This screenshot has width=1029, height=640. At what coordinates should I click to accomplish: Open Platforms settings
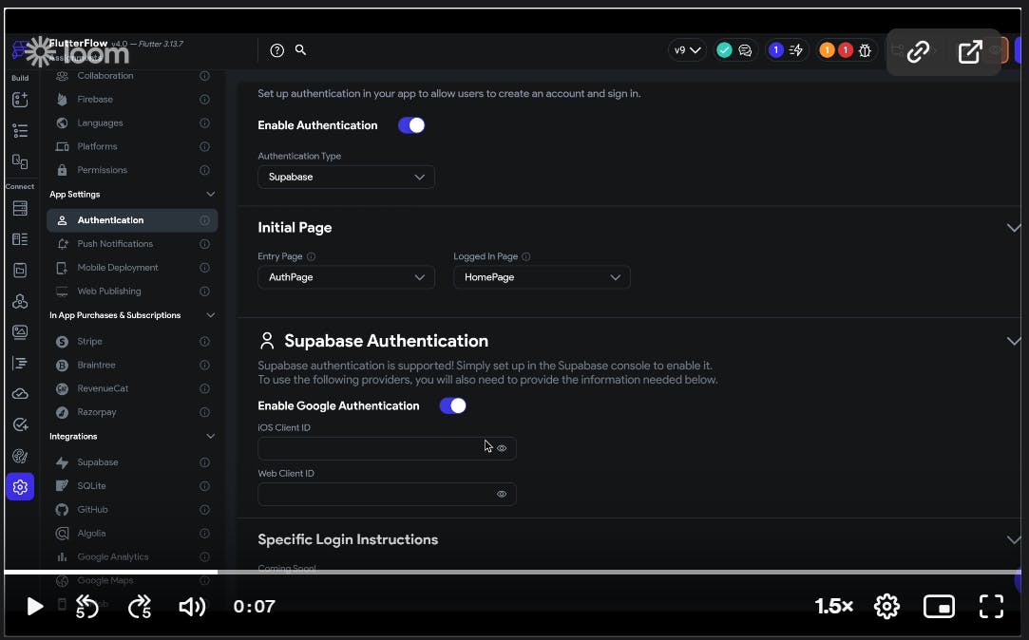132,147
